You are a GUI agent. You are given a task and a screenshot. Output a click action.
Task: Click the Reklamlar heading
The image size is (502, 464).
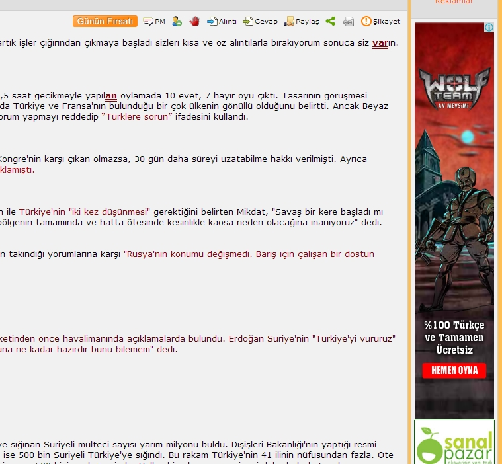click(454, 2)
